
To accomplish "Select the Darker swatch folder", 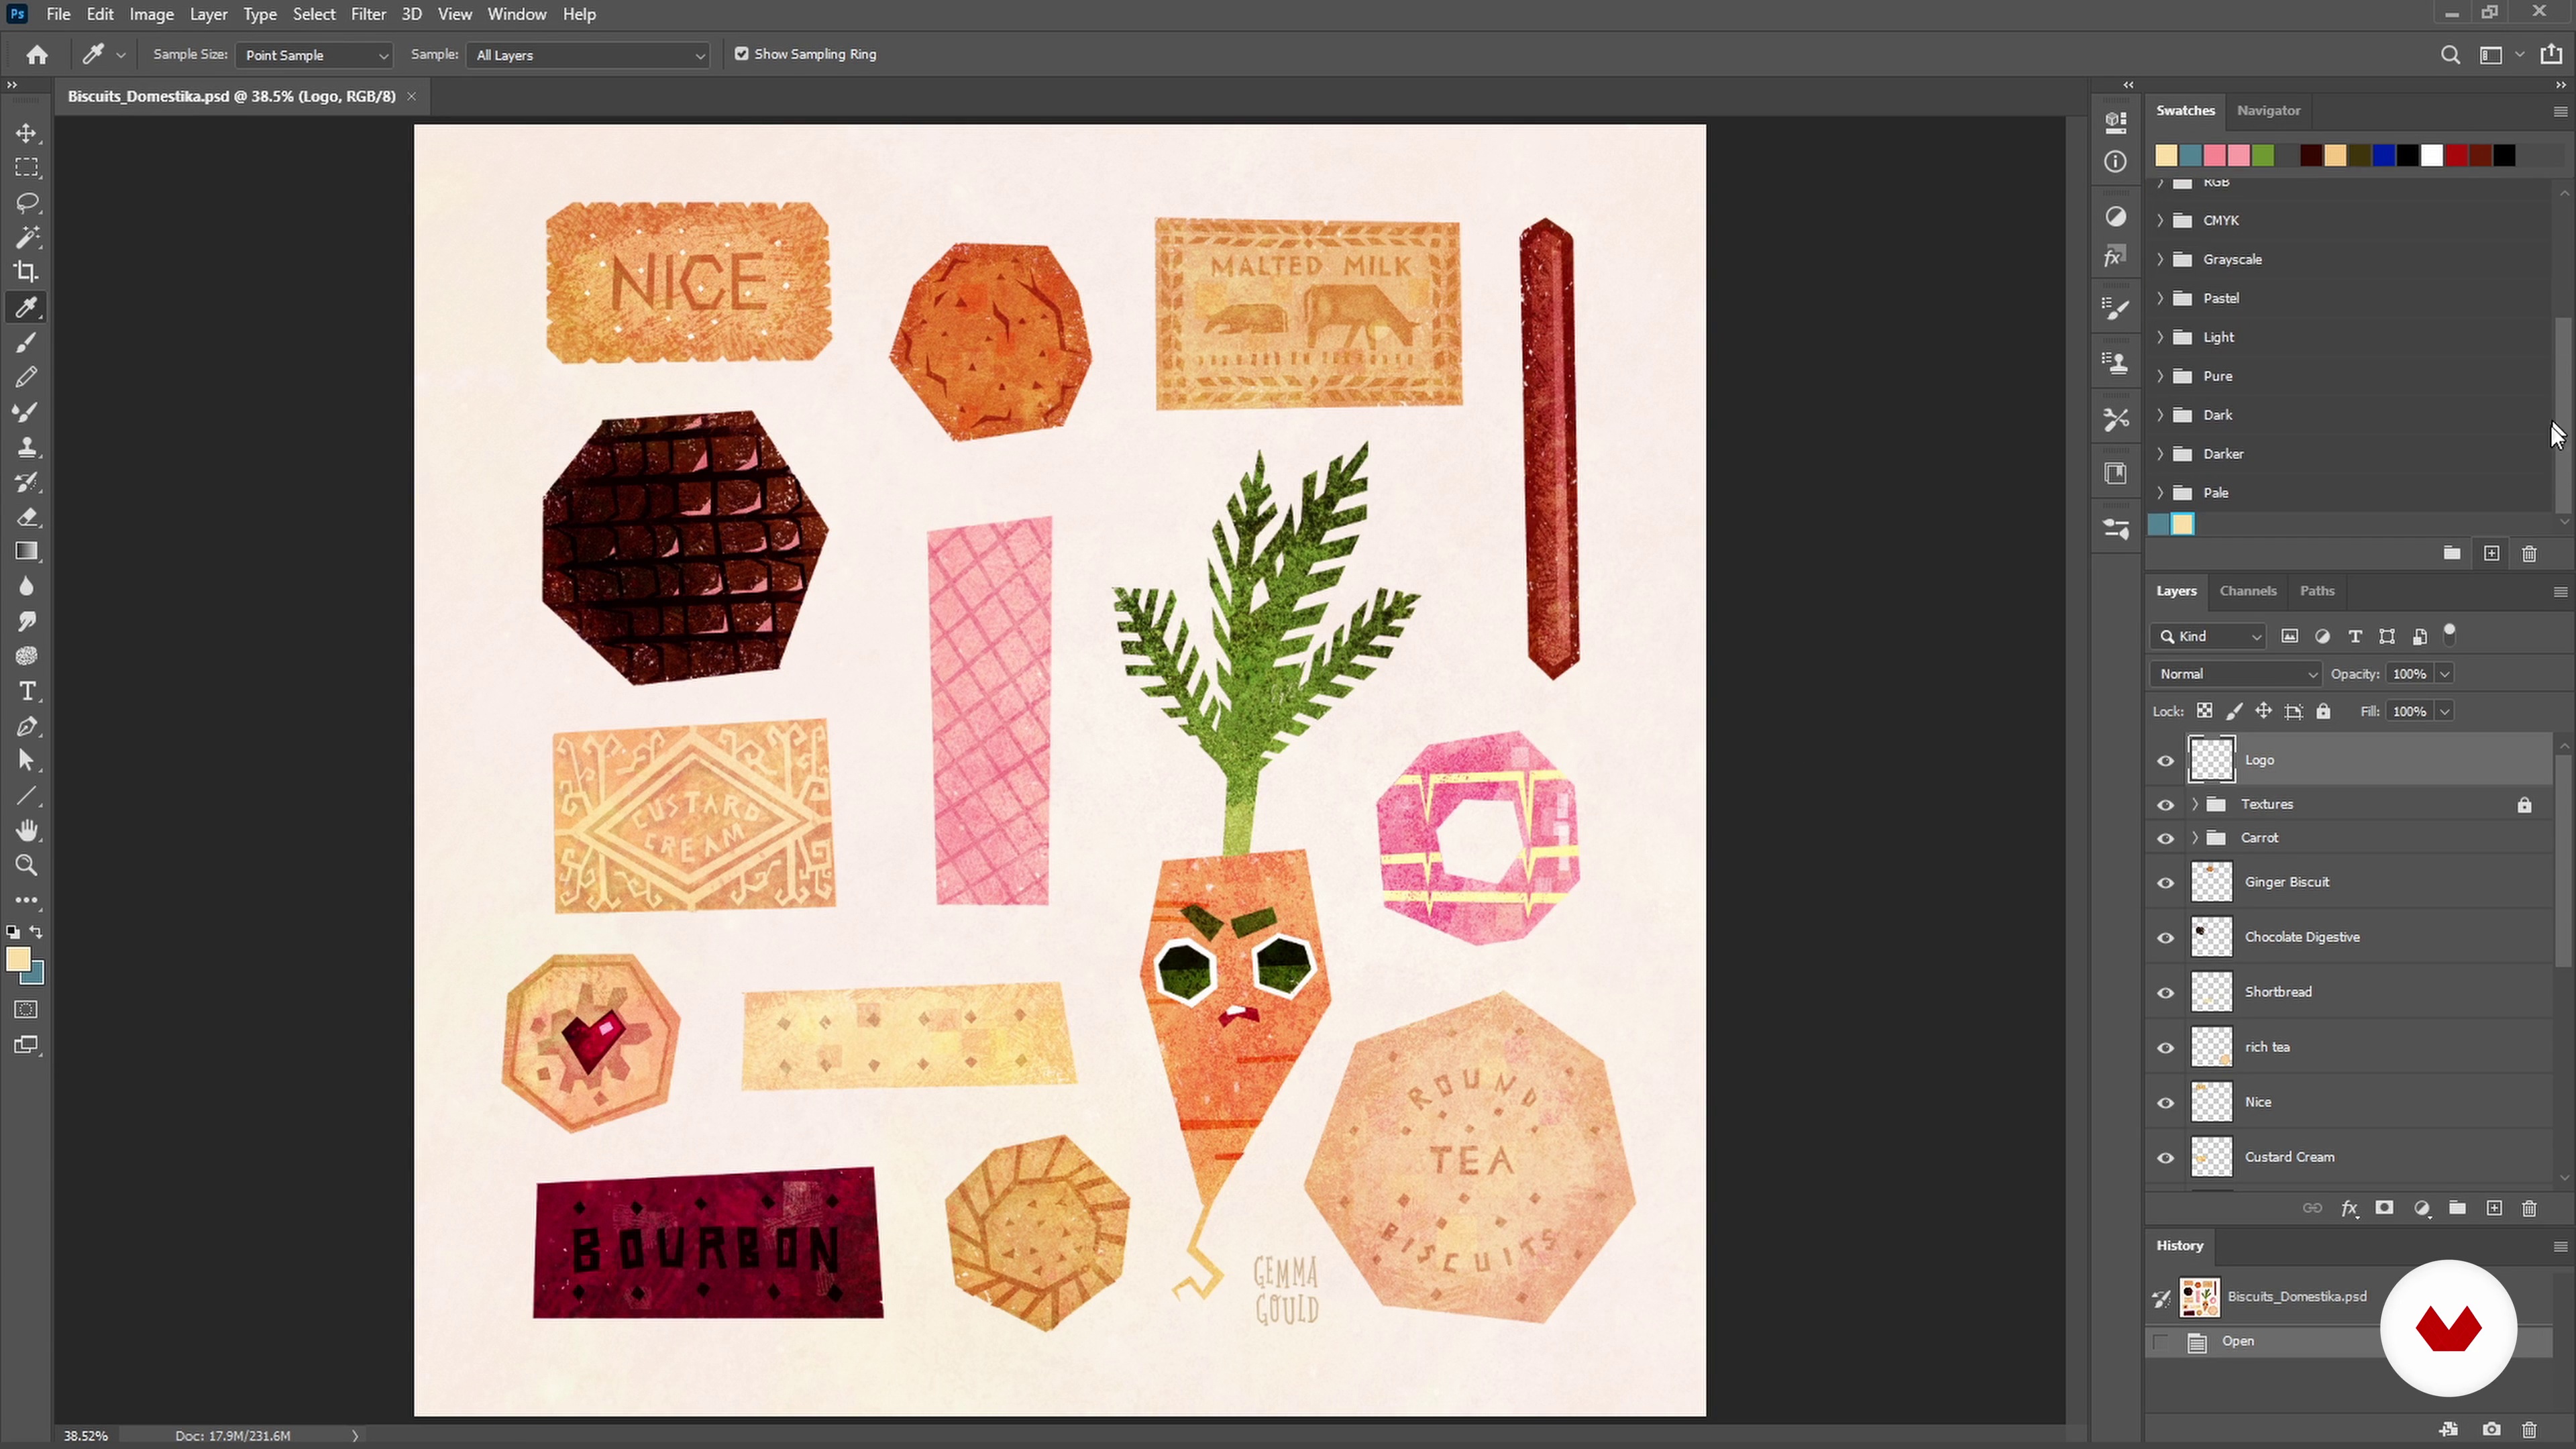I will (2349, 454).
